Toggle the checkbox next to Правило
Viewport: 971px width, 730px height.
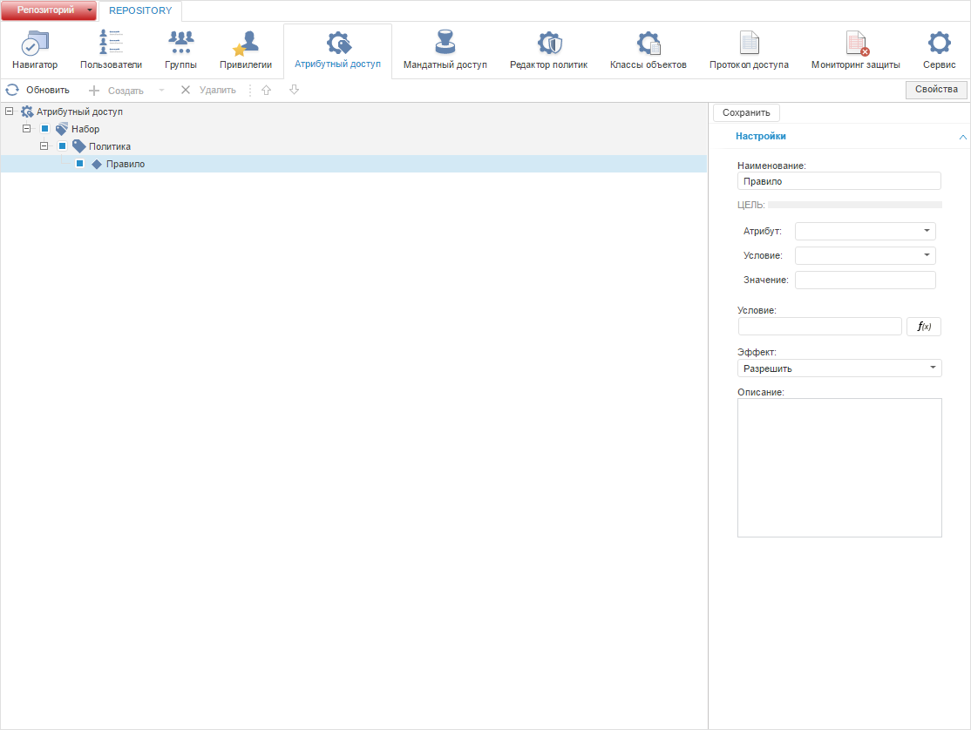click(79, 164)
